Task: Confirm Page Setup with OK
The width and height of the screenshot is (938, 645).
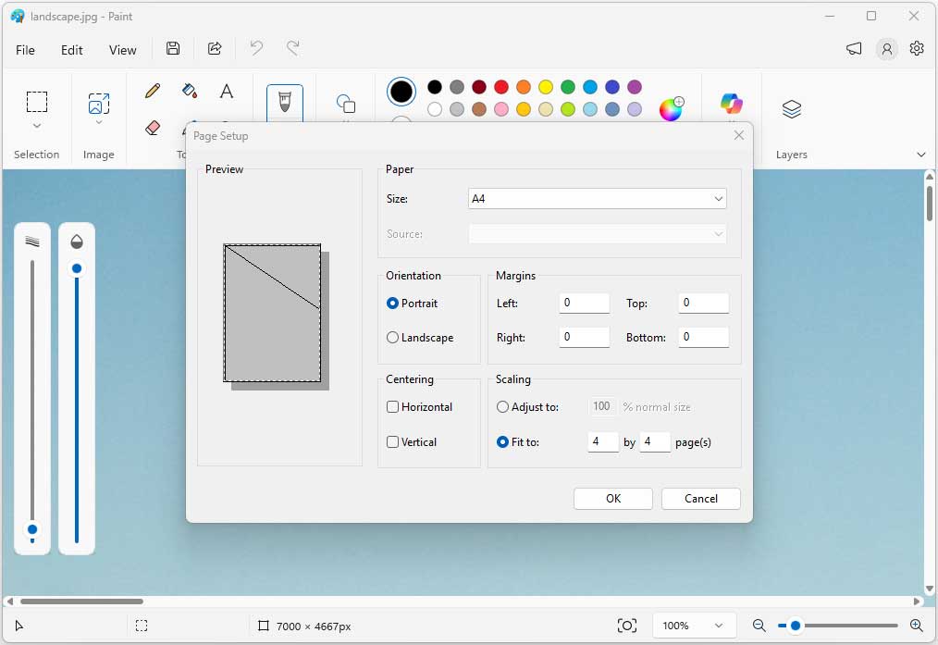Action: point(613,499)
